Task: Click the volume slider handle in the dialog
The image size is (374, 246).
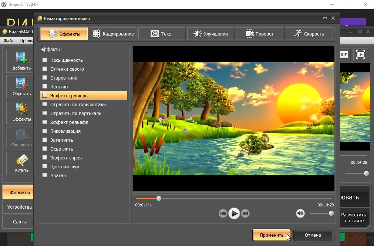Action: point(331,213)
